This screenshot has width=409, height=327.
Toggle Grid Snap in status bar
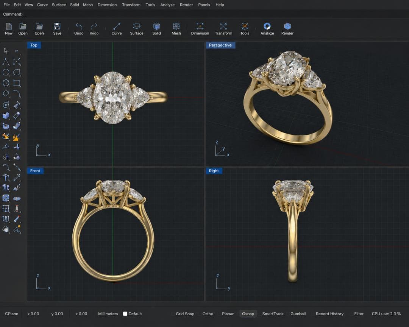pos(185,314)
